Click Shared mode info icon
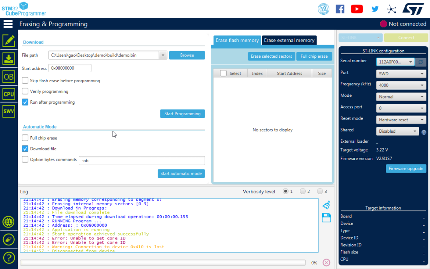This screenshot has width=430, height=269. [x=424, y=132]
